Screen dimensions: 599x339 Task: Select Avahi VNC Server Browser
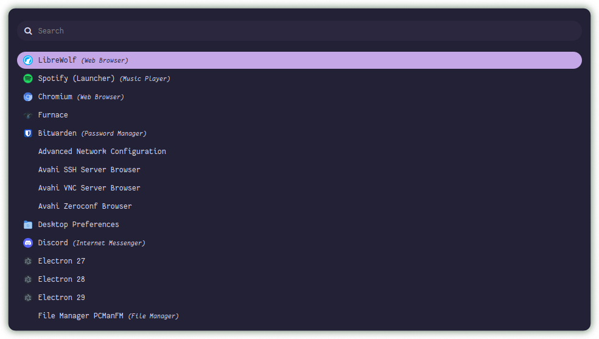(89, 188)
